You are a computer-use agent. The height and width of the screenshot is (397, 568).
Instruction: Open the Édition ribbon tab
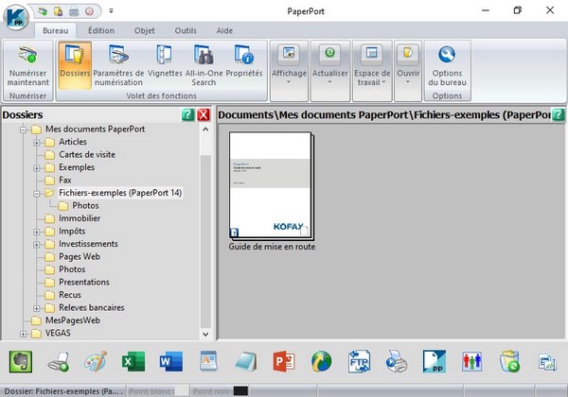[101, 31]
